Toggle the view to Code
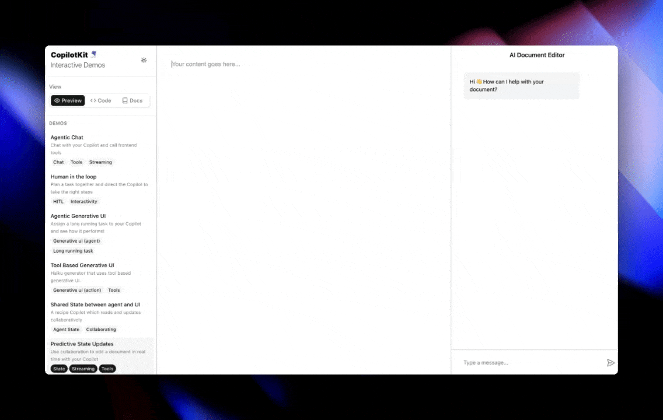This screenshot has height=420, width=663. tap(100, 100)
